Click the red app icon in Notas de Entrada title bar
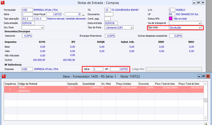Viewport: 212px width, 125px height. pyautogui.click(x=3, y=3)
